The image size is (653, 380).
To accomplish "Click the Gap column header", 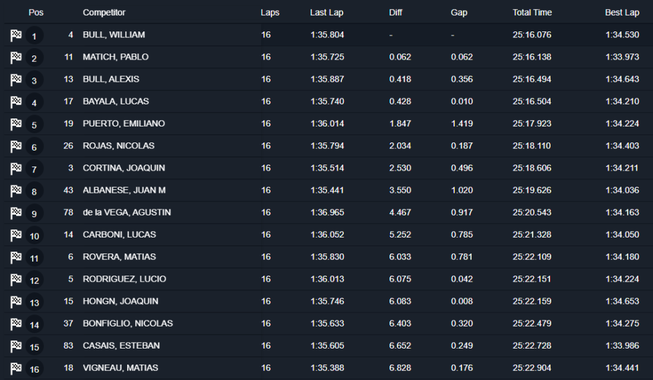I will click(459, 13).
